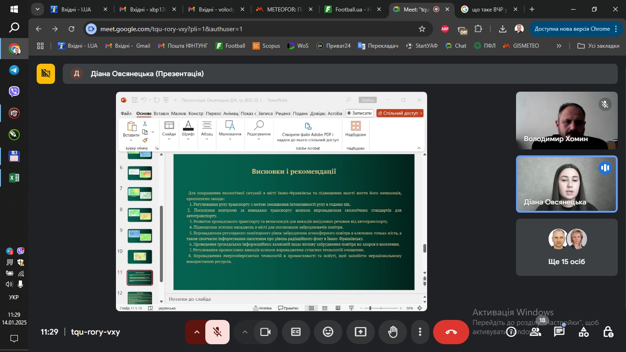This screenshot has height=352, width=626.
Task: Raise hand in the Meet call
Action: [x=393, y=332]
